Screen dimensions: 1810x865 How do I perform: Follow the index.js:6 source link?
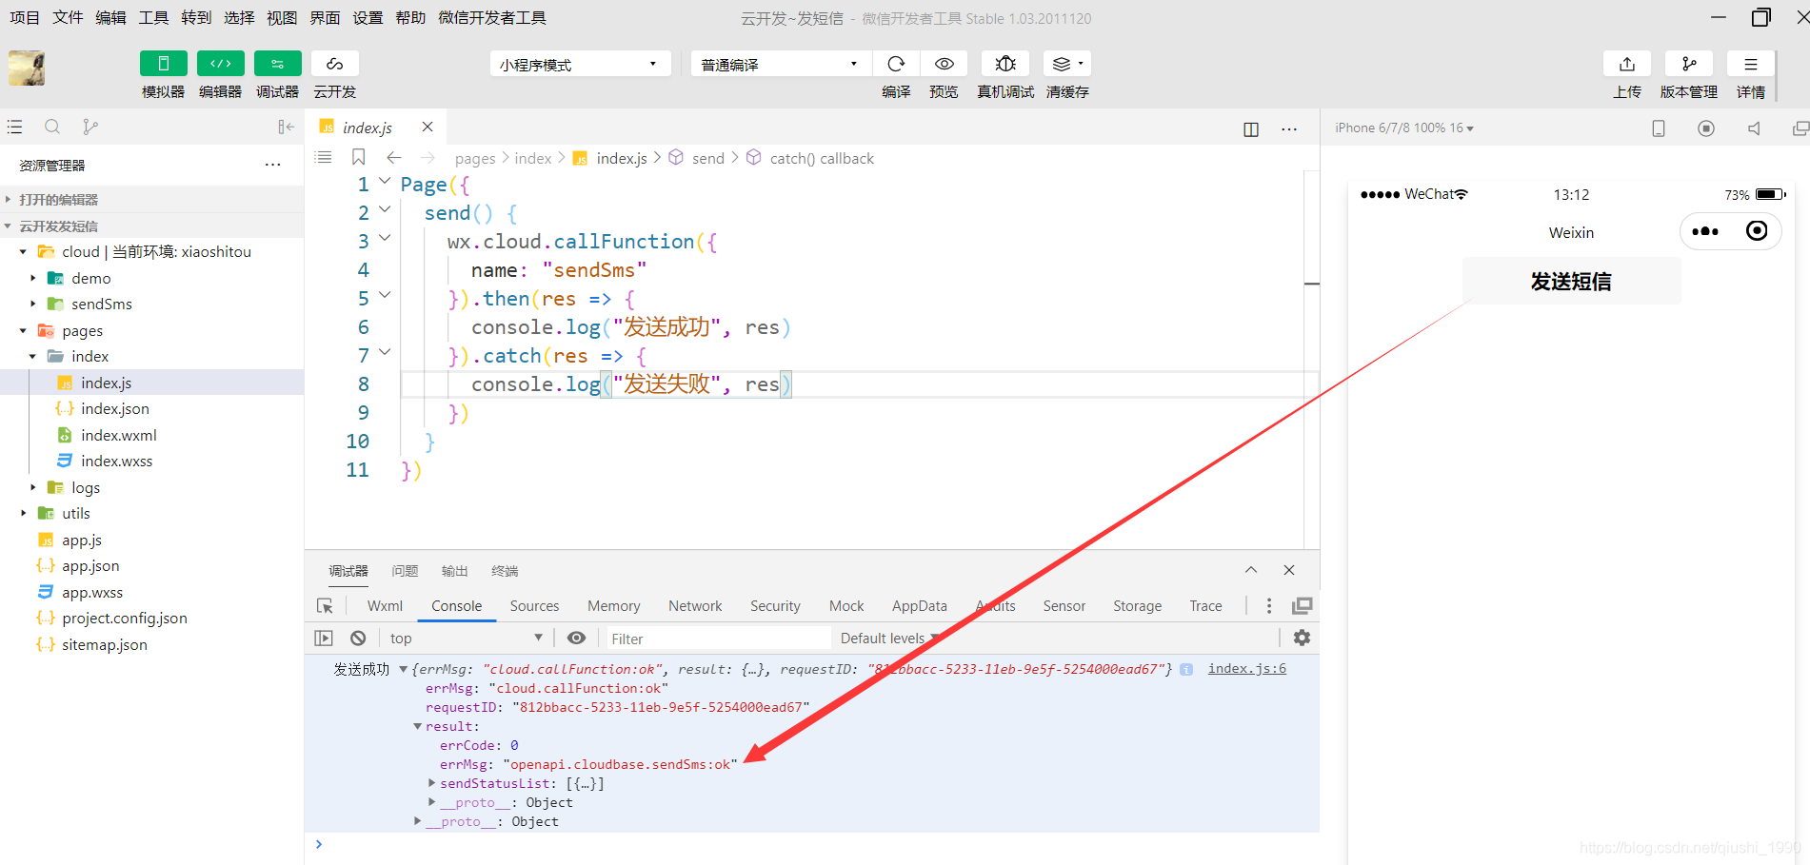1246,669
